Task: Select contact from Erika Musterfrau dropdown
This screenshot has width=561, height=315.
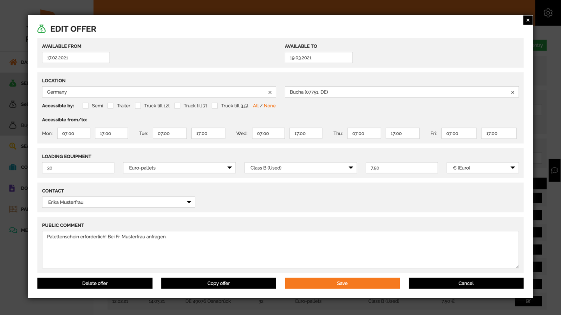Action: click(118, 202)
